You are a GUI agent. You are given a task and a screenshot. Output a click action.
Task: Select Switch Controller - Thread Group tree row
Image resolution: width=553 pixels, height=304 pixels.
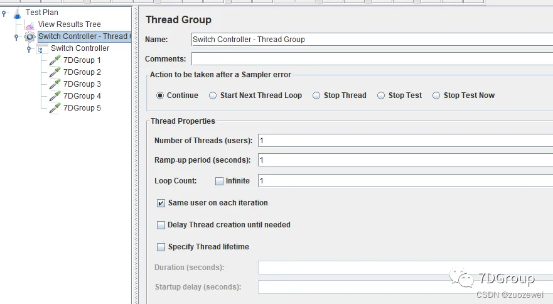click(x=84, y=36)
